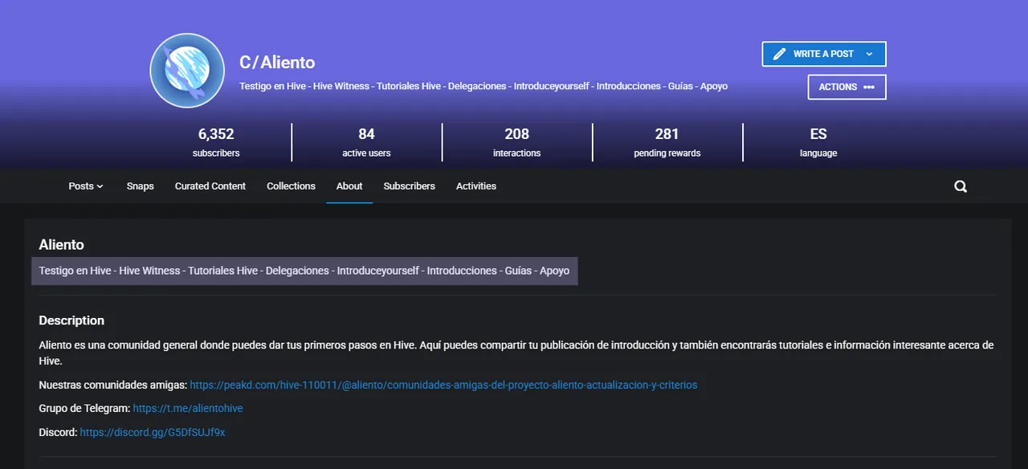This screenshot has height=469, width=1028.
Task: Click the 'Nuestras comunidades amigas:' label
Action: tap(112, 385)
